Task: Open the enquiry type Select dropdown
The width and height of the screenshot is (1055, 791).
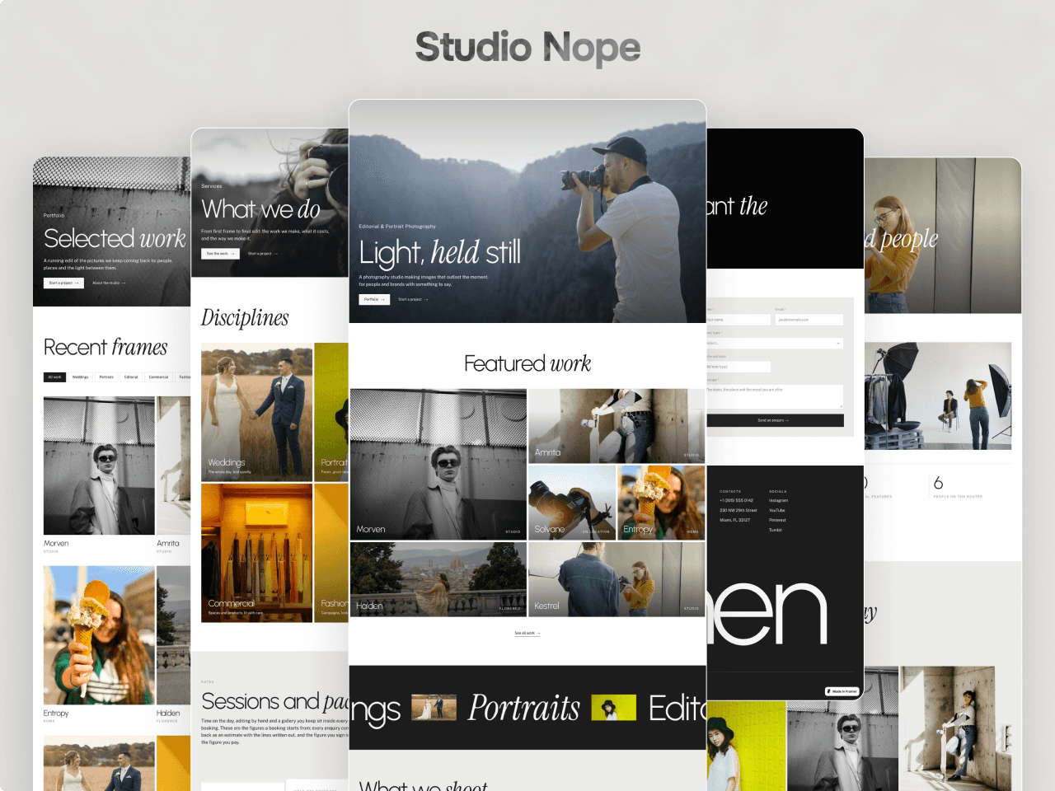Action: tap(775, 343)
